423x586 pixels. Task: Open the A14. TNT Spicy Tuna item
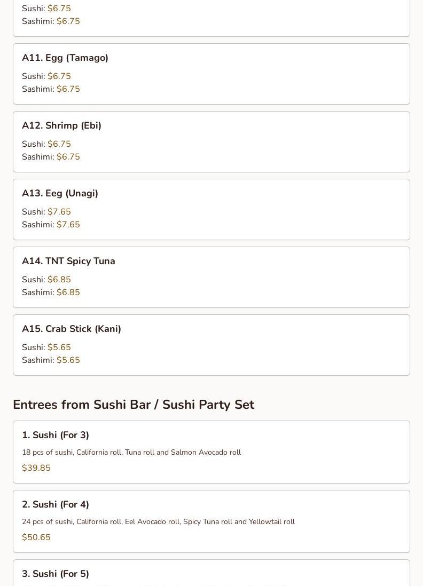tap(68, 261)
